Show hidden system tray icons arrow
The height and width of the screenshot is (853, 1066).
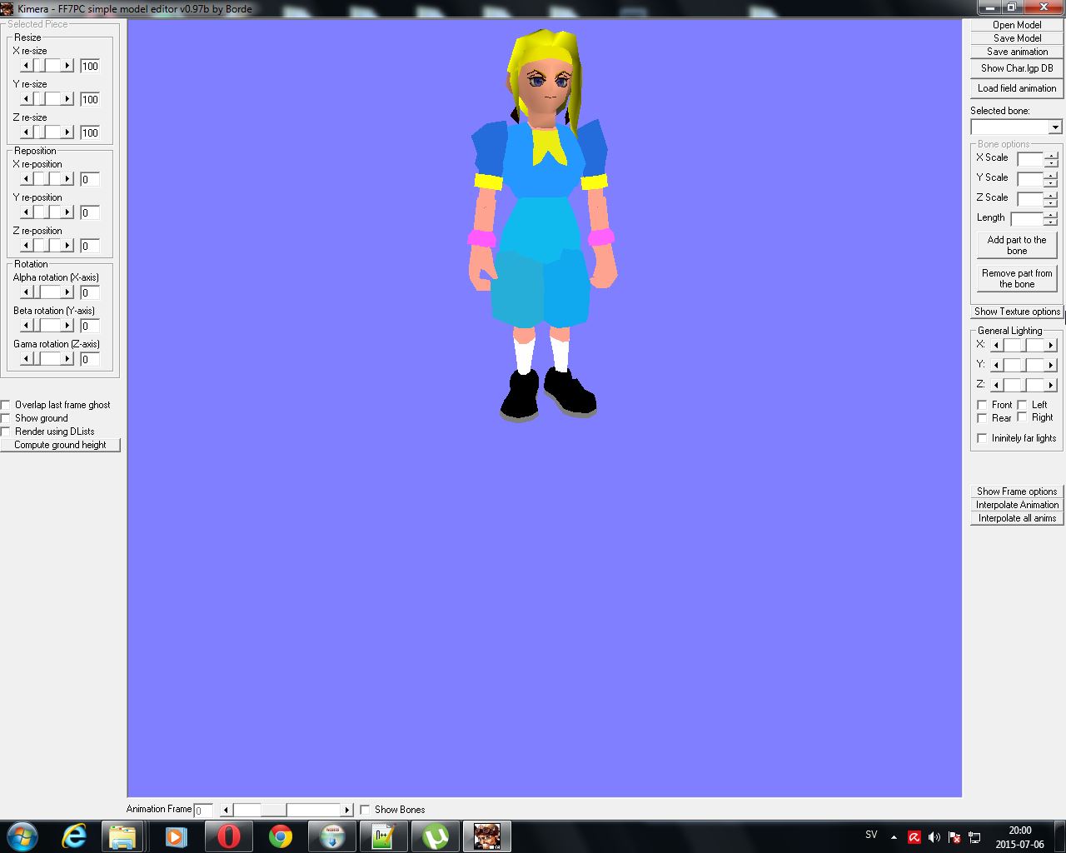pyautogui.click(x=894, y=837)
